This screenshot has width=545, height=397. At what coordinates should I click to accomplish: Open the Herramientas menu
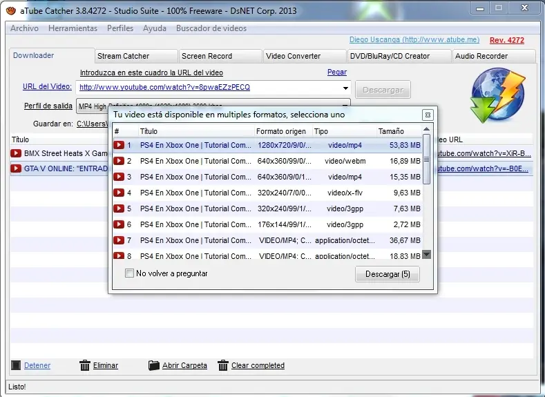tap(73, 28)
